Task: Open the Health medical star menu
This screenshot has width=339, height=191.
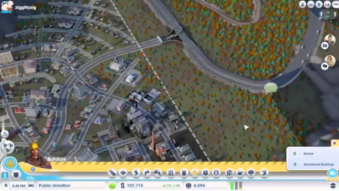Action: (x=206, y=173)
